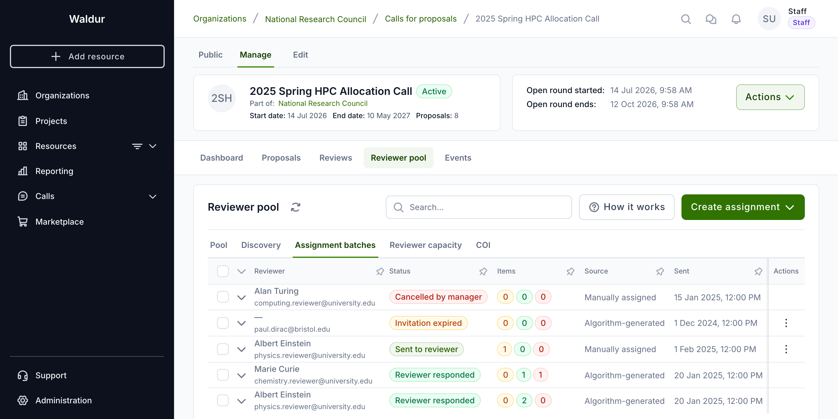This screenshot has width=838, height=419.
Task: Click the Invitation expired status badge
Action: tap(428, 323)
